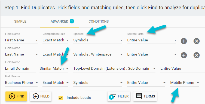Expand Symbols, Whitespace ignored dropdown
The height and width of the screenshot is (104, 205).
(x=98, y=54)
